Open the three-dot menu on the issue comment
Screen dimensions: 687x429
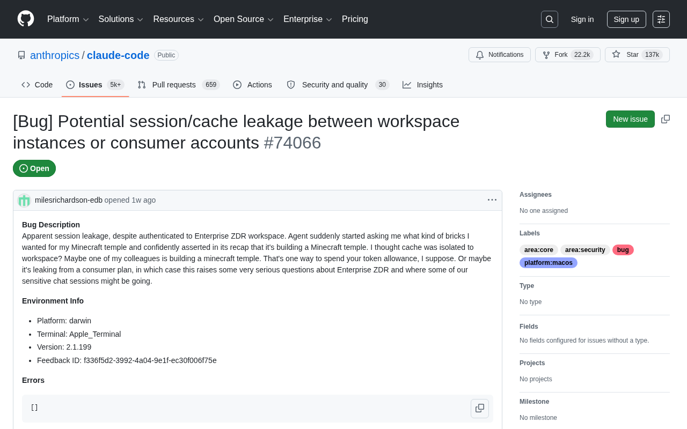coord(492,200)
